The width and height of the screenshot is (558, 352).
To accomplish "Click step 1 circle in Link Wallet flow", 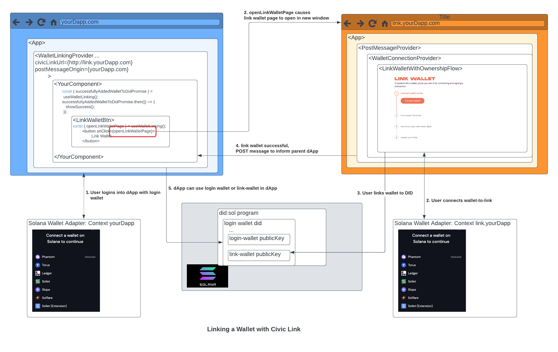I will [396, 93].
